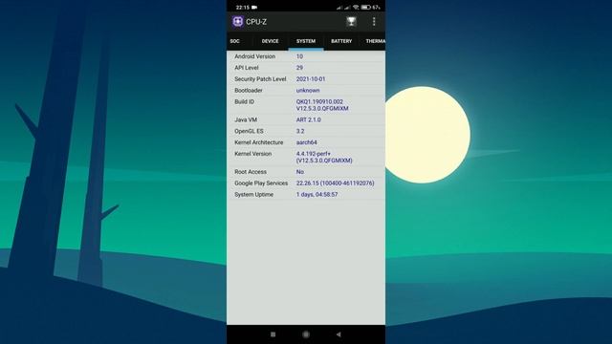Tap the video recording icon beside the clock
Screen dimensions: 612x344
tap(254, 7)
